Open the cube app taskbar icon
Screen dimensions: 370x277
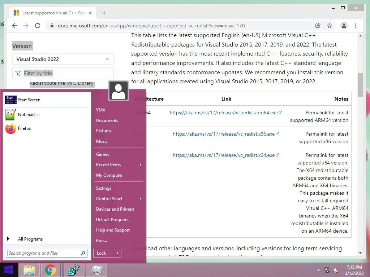pyautogui.click(x=74, y=270)
